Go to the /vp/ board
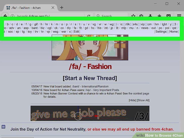Image resolution: width=184 pixels, height=138 pixels. point(48,32)
